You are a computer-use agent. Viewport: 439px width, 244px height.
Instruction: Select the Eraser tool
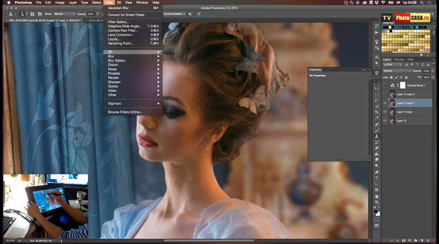(376, 148)
